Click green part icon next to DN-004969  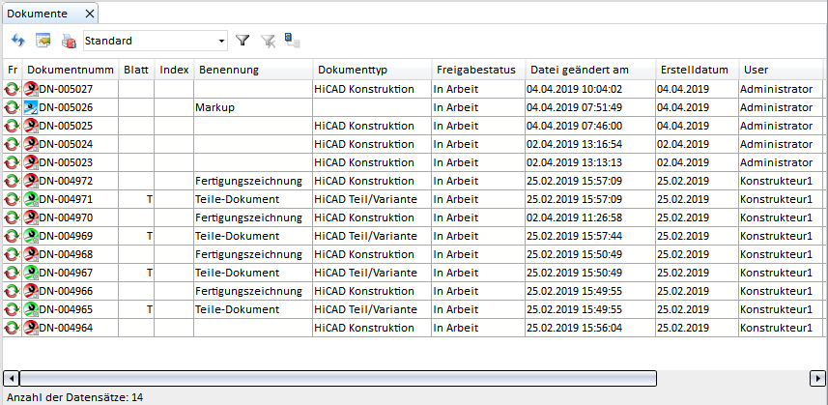coord(31,236)
